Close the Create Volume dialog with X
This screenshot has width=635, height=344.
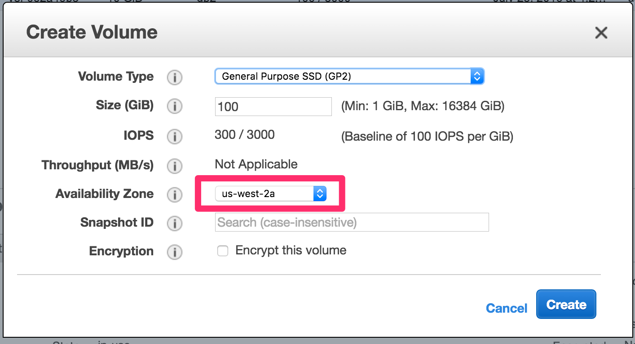[x=601, y=33]
